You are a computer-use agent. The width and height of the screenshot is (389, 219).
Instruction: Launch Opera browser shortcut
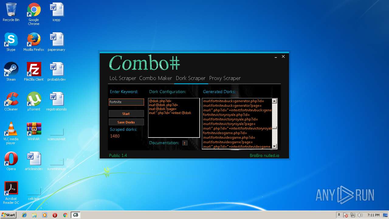(11, 161)
